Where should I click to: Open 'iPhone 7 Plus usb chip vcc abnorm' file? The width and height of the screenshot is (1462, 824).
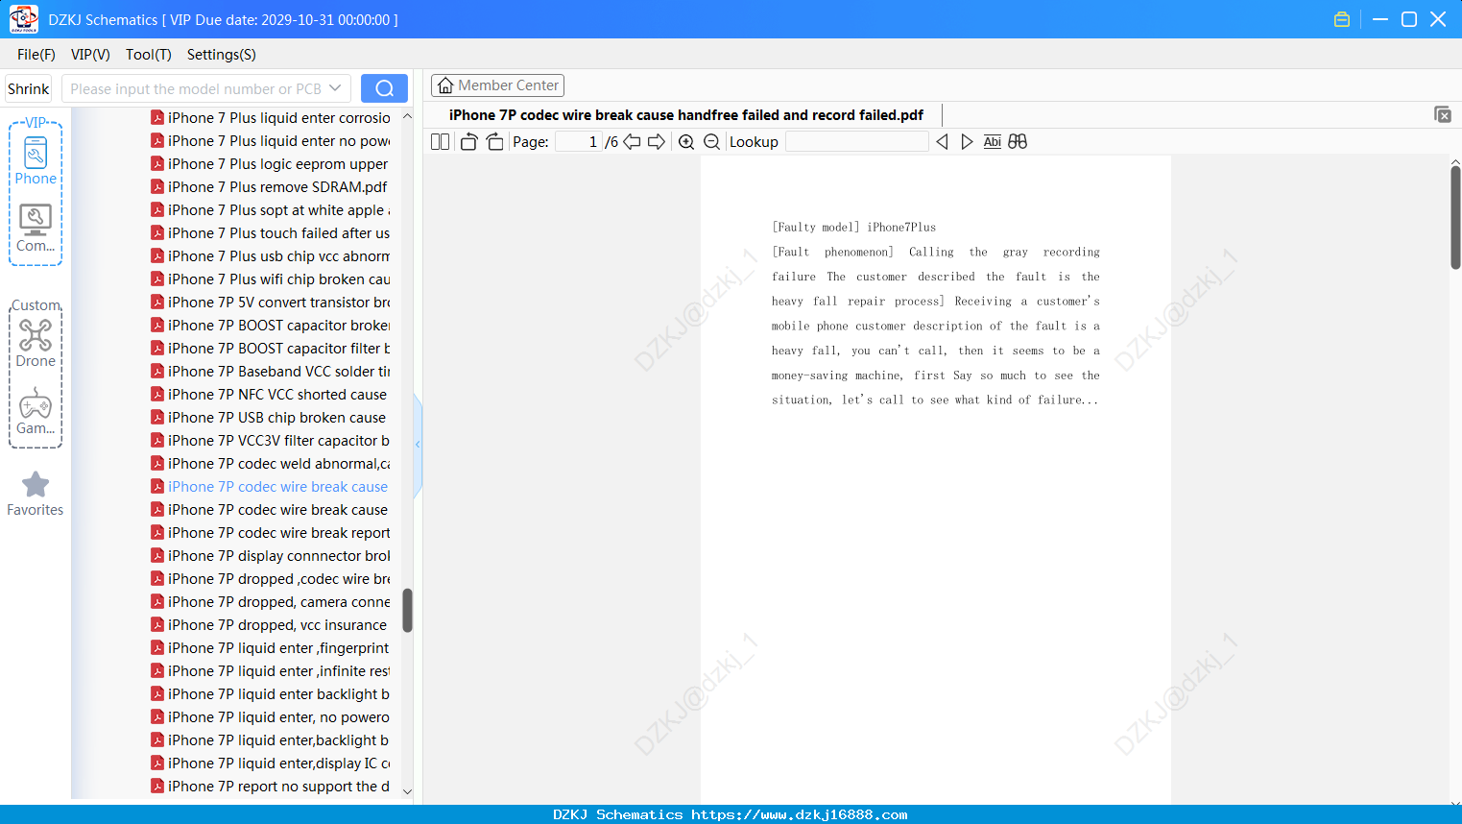pos(279,256)
